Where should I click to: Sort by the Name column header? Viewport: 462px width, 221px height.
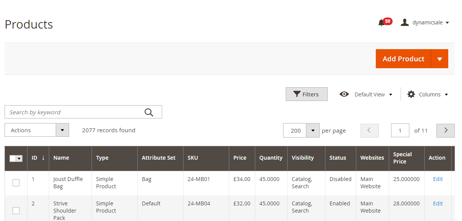(61, 158)
